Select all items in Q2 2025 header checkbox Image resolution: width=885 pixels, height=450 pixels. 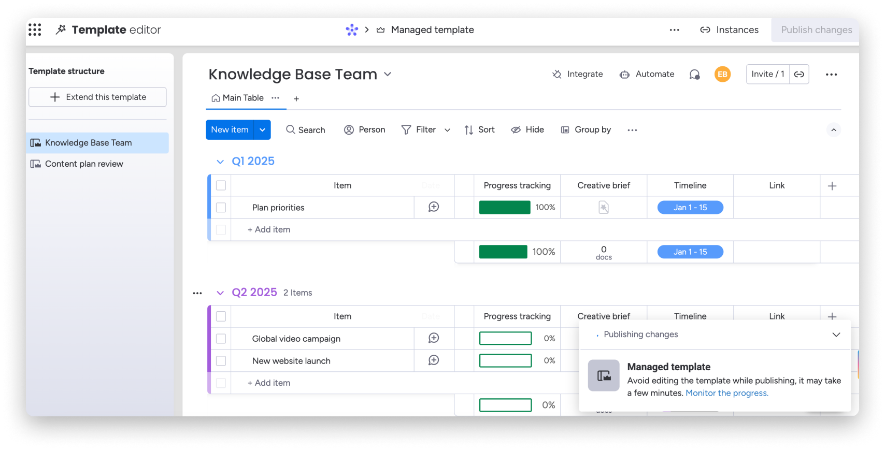221,316
